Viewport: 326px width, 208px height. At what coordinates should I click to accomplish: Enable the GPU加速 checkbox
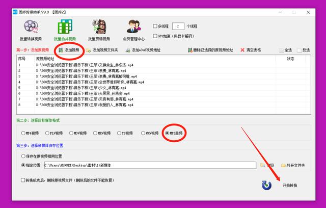(155, 36)
